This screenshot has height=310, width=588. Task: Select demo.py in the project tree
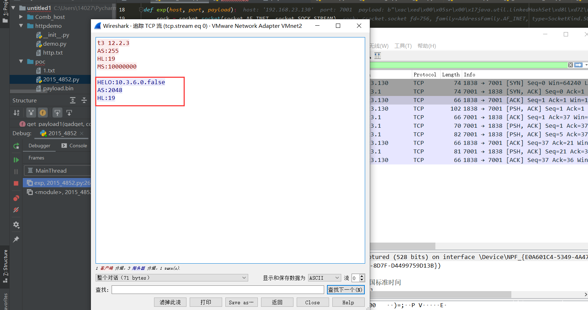coord(51,44)
